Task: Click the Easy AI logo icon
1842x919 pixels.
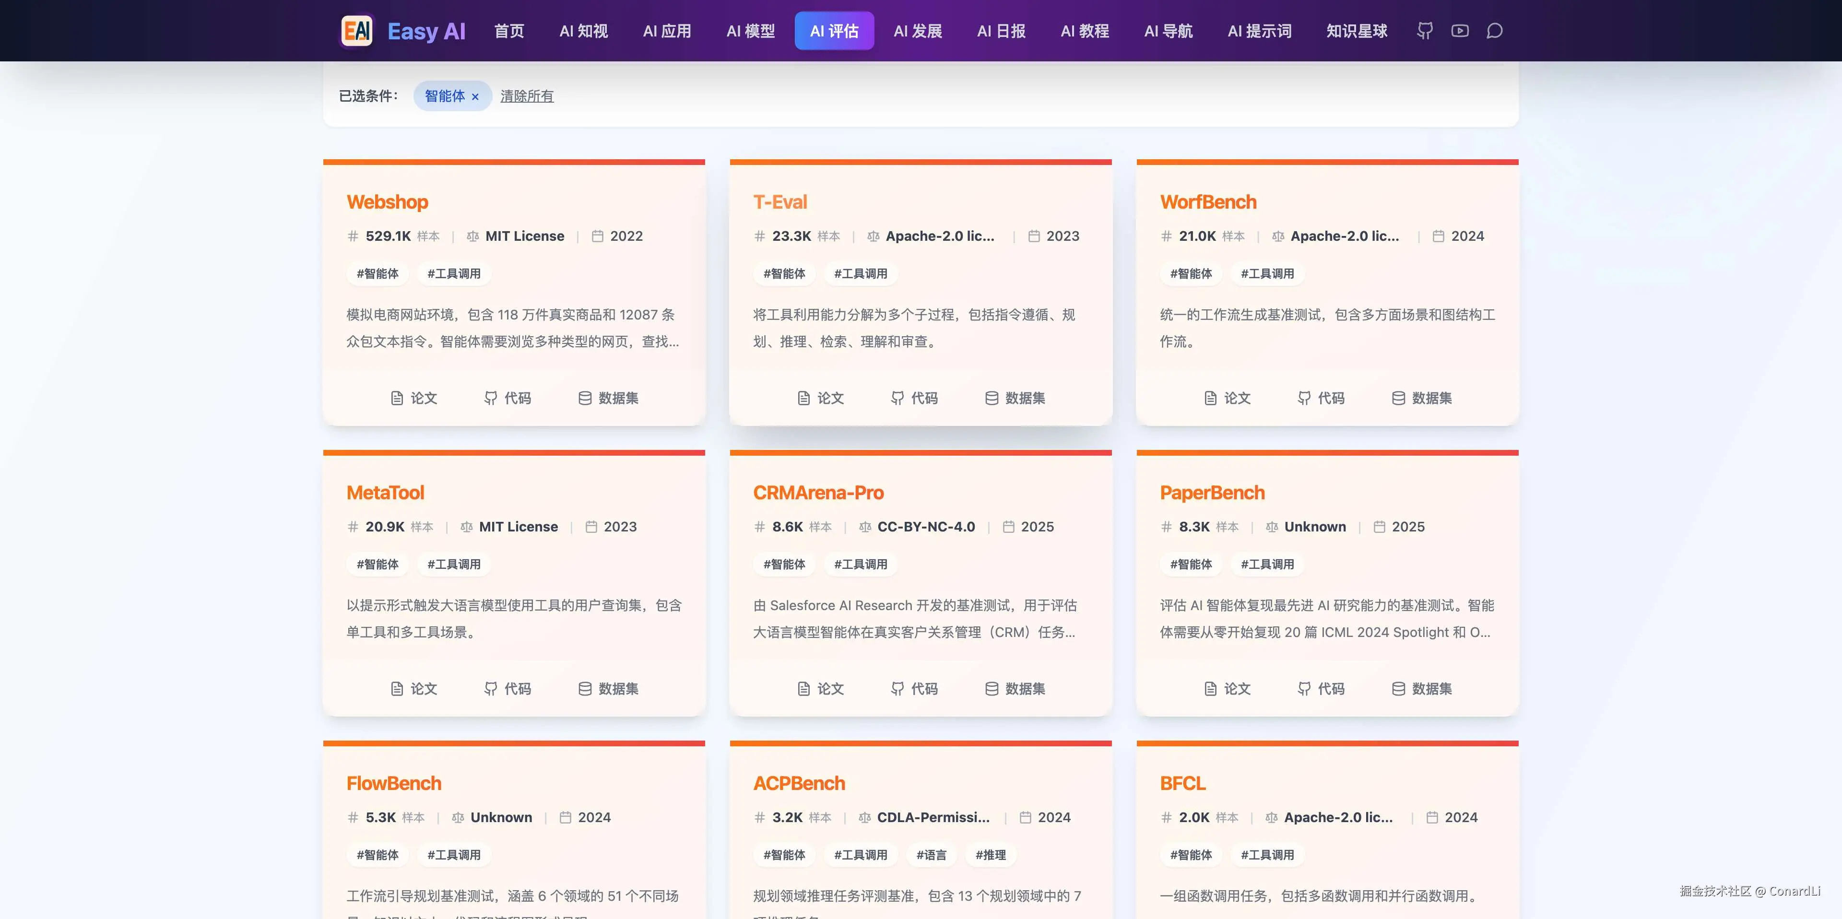Action: click(357, 31)
